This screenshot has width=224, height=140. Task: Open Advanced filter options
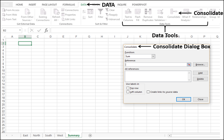click(113, 19)
